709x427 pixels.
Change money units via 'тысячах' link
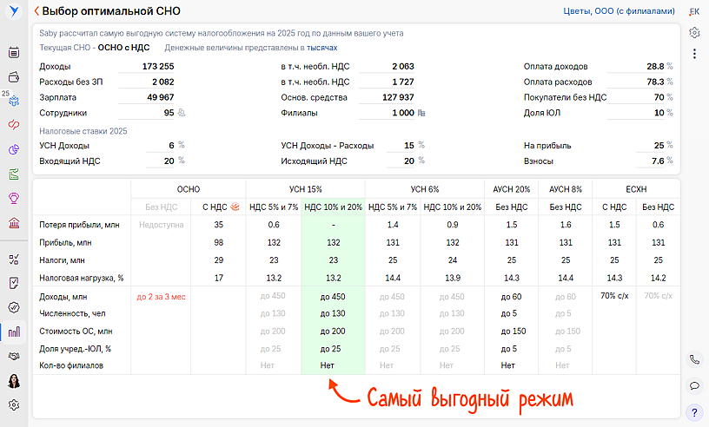coord(321,48)
